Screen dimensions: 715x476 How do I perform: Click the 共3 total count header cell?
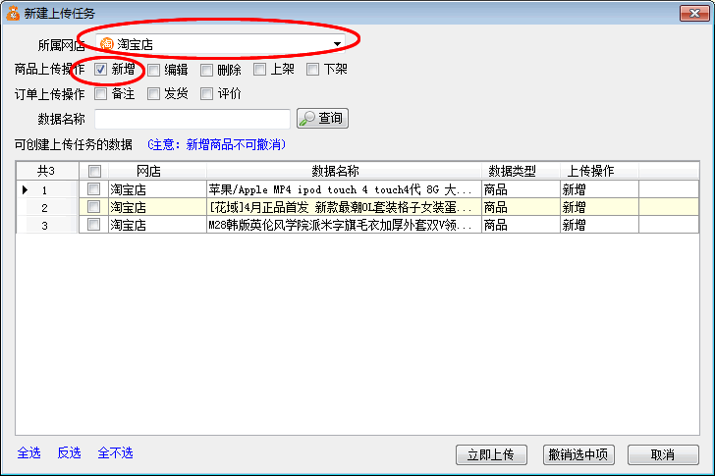coord(47,171)
